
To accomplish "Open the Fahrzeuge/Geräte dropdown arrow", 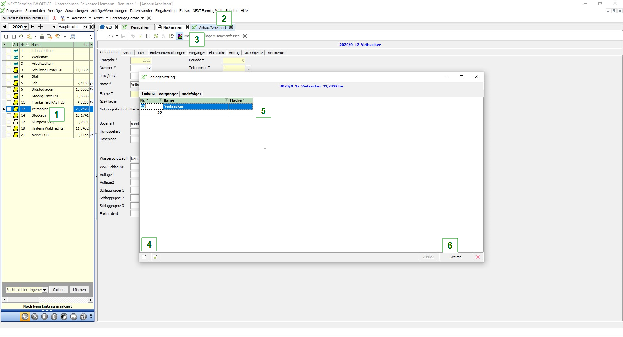I will pyautogui.click(x=142, y=18).
